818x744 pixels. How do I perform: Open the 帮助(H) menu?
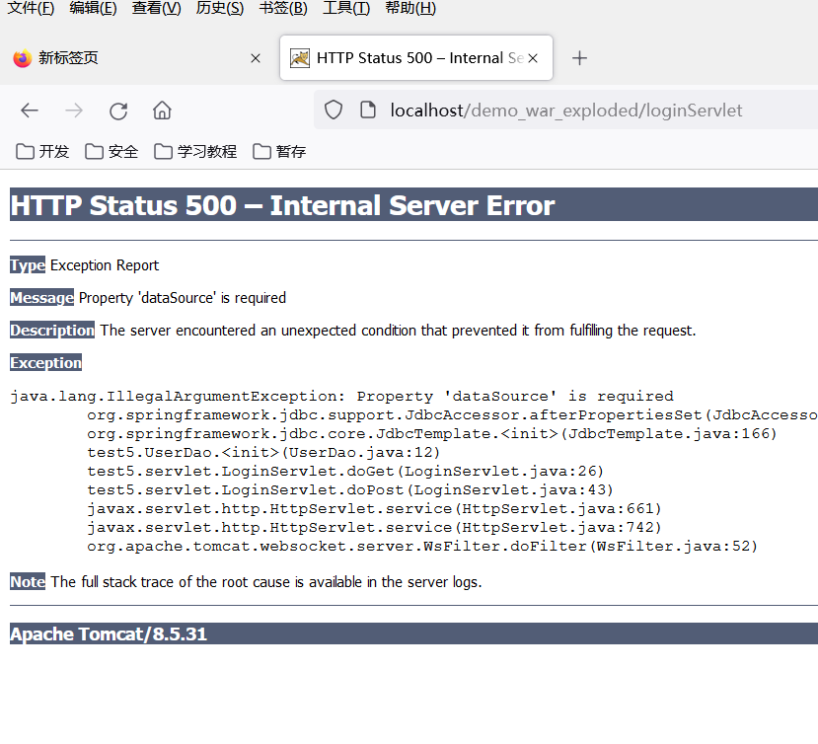[410, 8]
